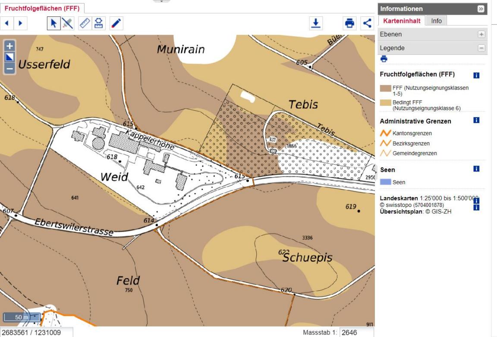Click the clear selection tool
The height and width of the screenshot is (337, 497).
click(x=67, y=23)
